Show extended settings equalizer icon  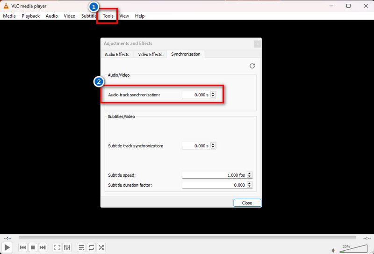(67, 247)
